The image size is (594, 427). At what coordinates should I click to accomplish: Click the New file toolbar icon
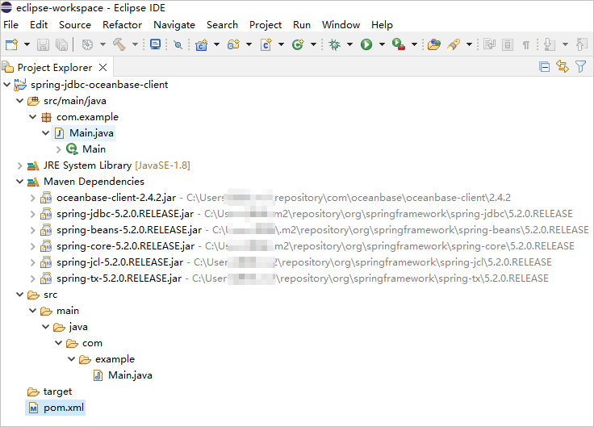(11, 45)
